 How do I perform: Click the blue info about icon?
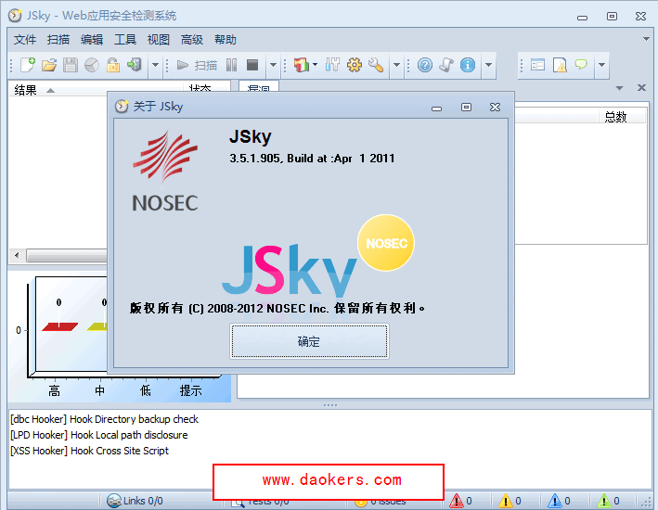pyautogui.click(x=468, y=65)
